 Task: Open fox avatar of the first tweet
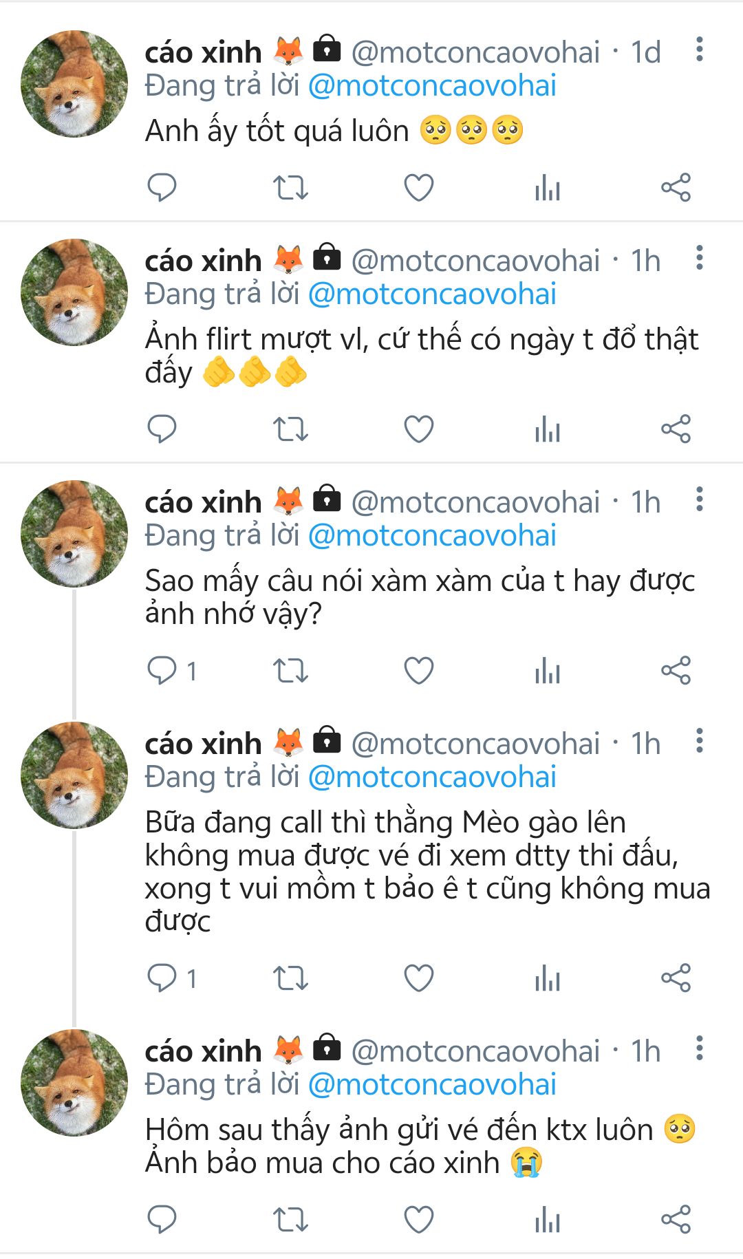coord(74,83)
